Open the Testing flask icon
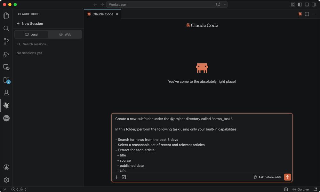Viewport: 320px width, 192px height. 6,92
